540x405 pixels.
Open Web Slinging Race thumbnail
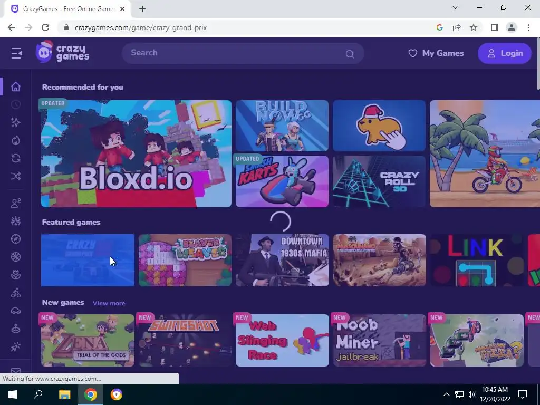(x=282, y=340)
